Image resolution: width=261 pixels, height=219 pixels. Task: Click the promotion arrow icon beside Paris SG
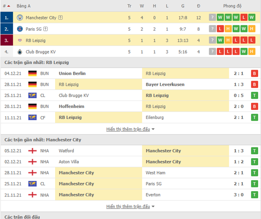pos(46,29)
